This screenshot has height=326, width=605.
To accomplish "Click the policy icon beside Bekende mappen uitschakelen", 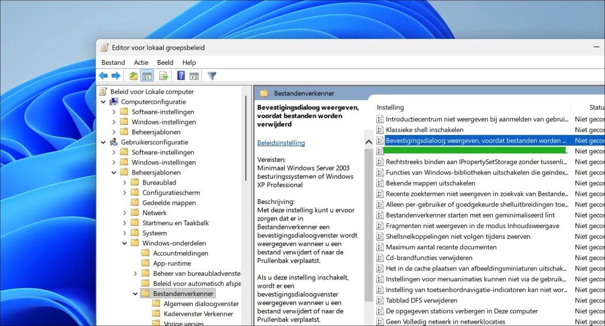I will point(380,183).
